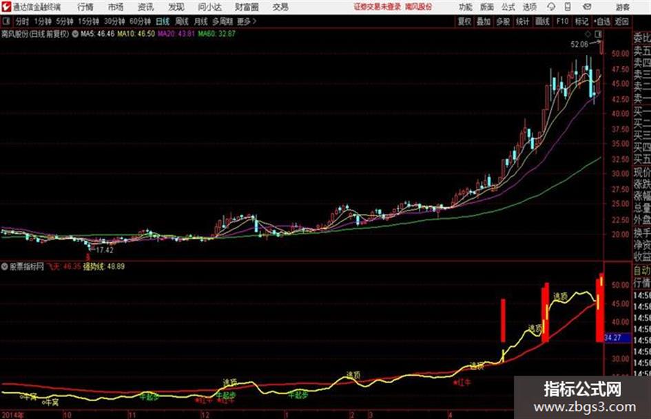
Task: Click the month 4 marker on time axis
Action: tap(450, 415)
